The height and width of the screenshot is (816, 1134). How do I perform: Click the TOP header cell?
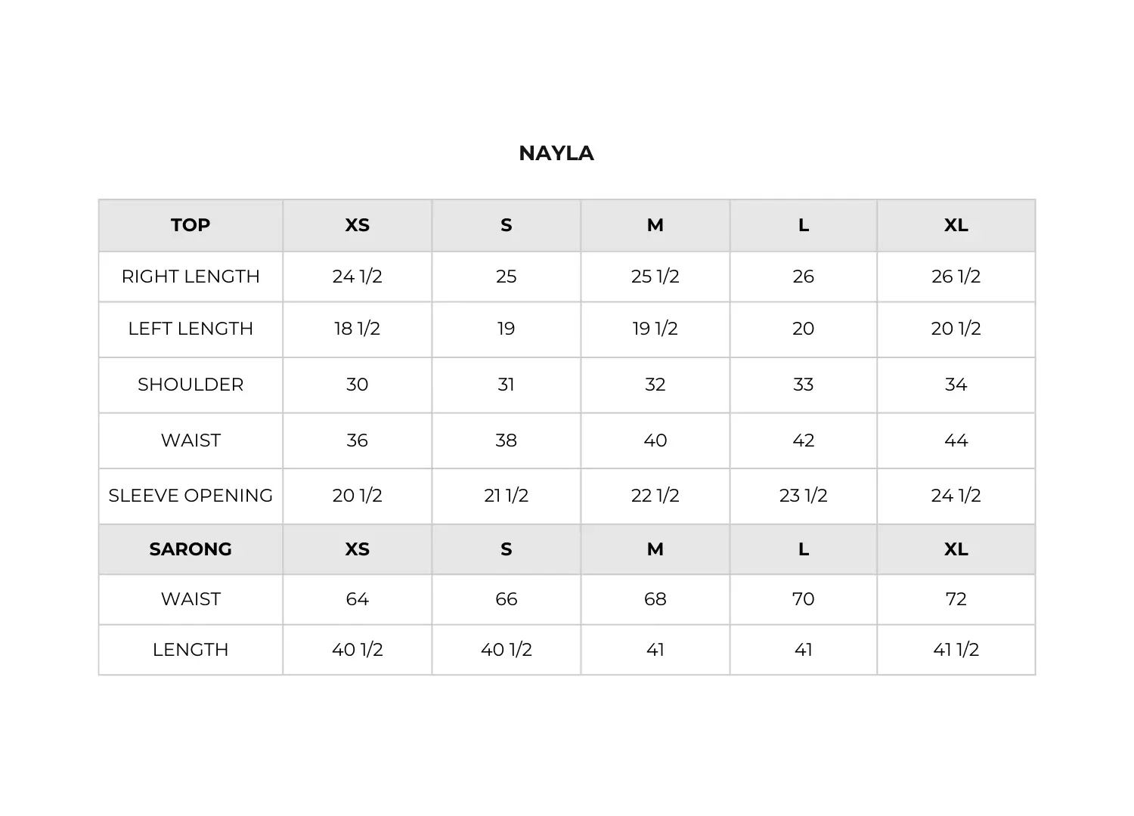point(191,225)
